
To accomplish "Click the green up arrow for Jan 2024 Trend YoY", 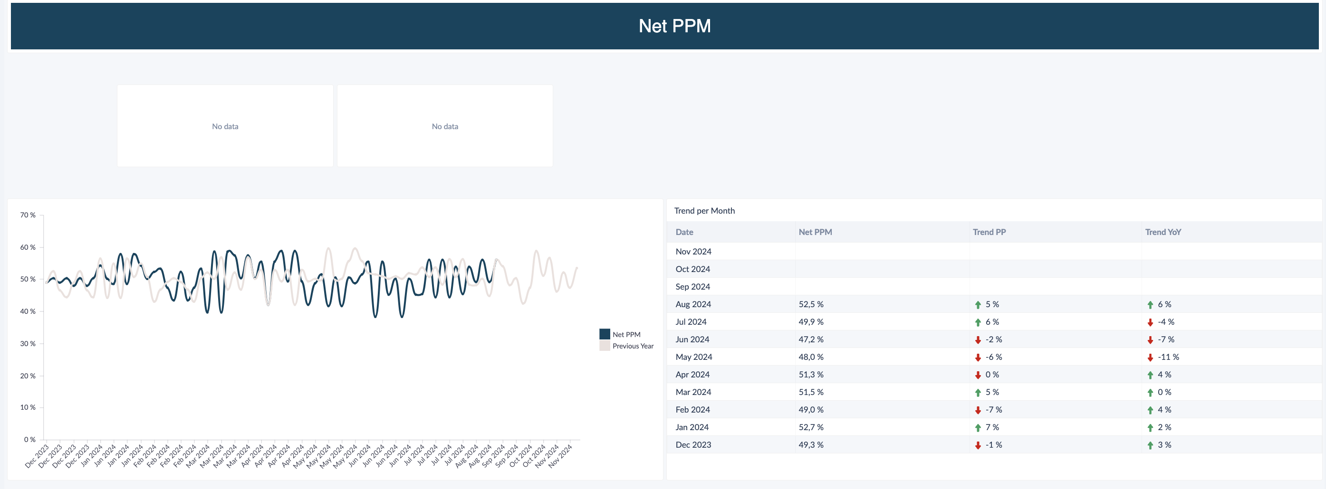I will point(1150,428).
